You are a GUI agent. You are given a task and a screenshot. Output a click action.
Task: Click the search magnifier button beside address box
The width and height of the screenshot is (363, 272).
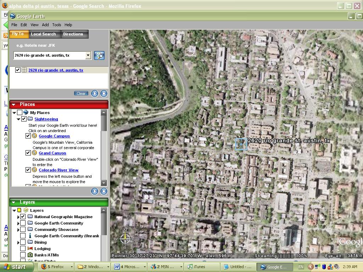(x=99, y=56)
